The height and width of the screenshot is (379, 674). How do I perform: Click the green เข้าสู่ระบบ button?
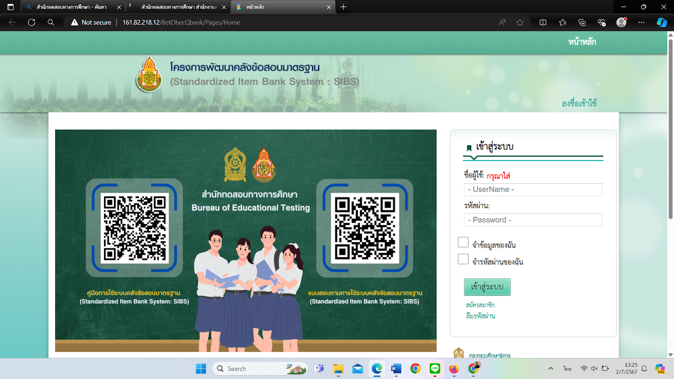(x=487, y=287)
